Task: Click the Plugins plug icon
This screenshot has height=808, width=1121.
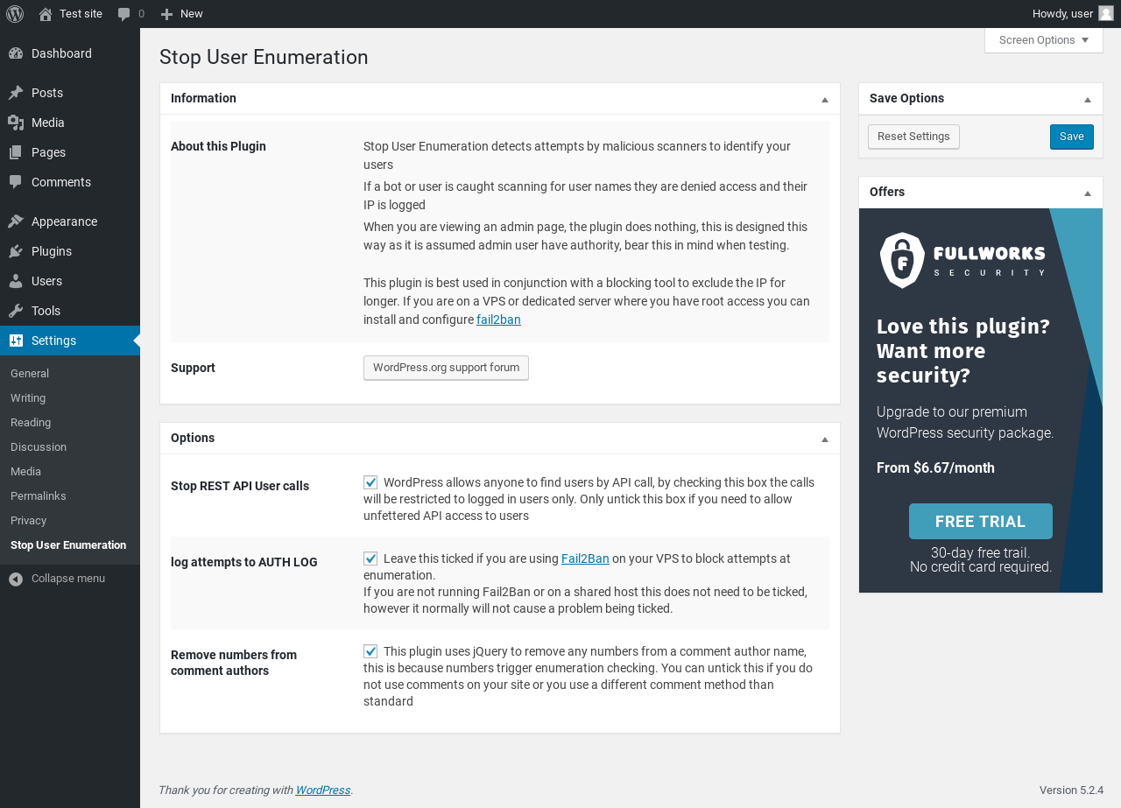Action: [16, 251]
